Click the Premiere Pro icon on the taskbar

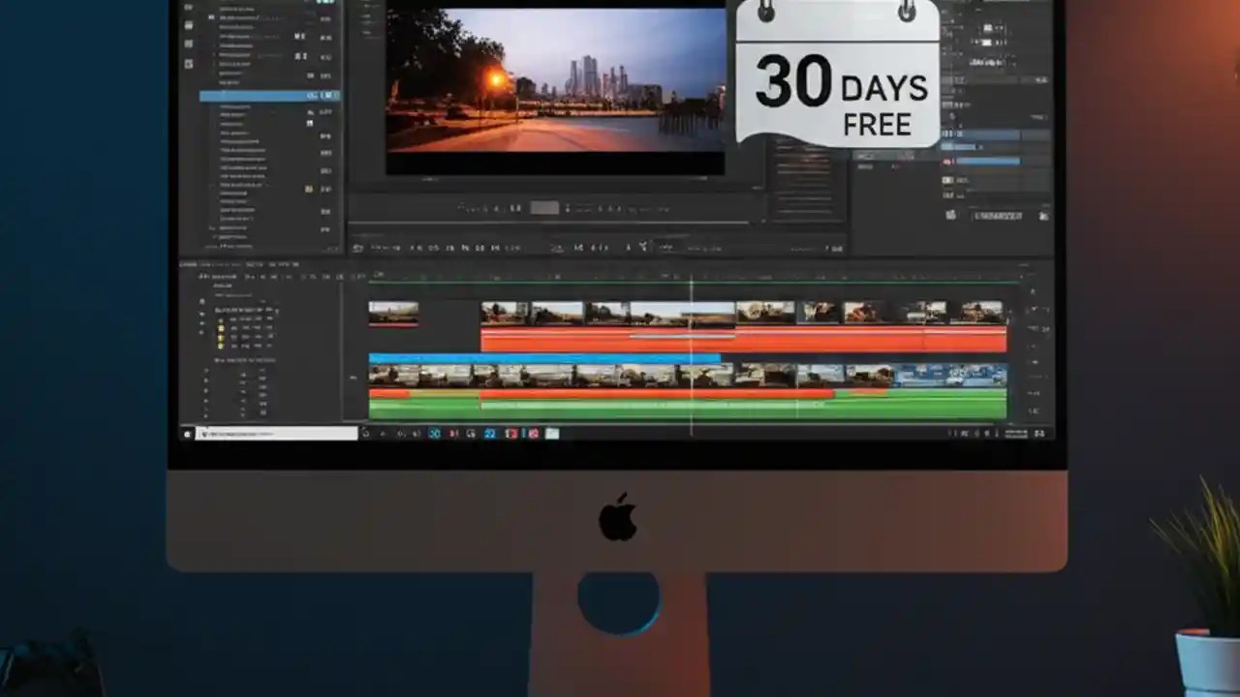[x=489, y=434]
